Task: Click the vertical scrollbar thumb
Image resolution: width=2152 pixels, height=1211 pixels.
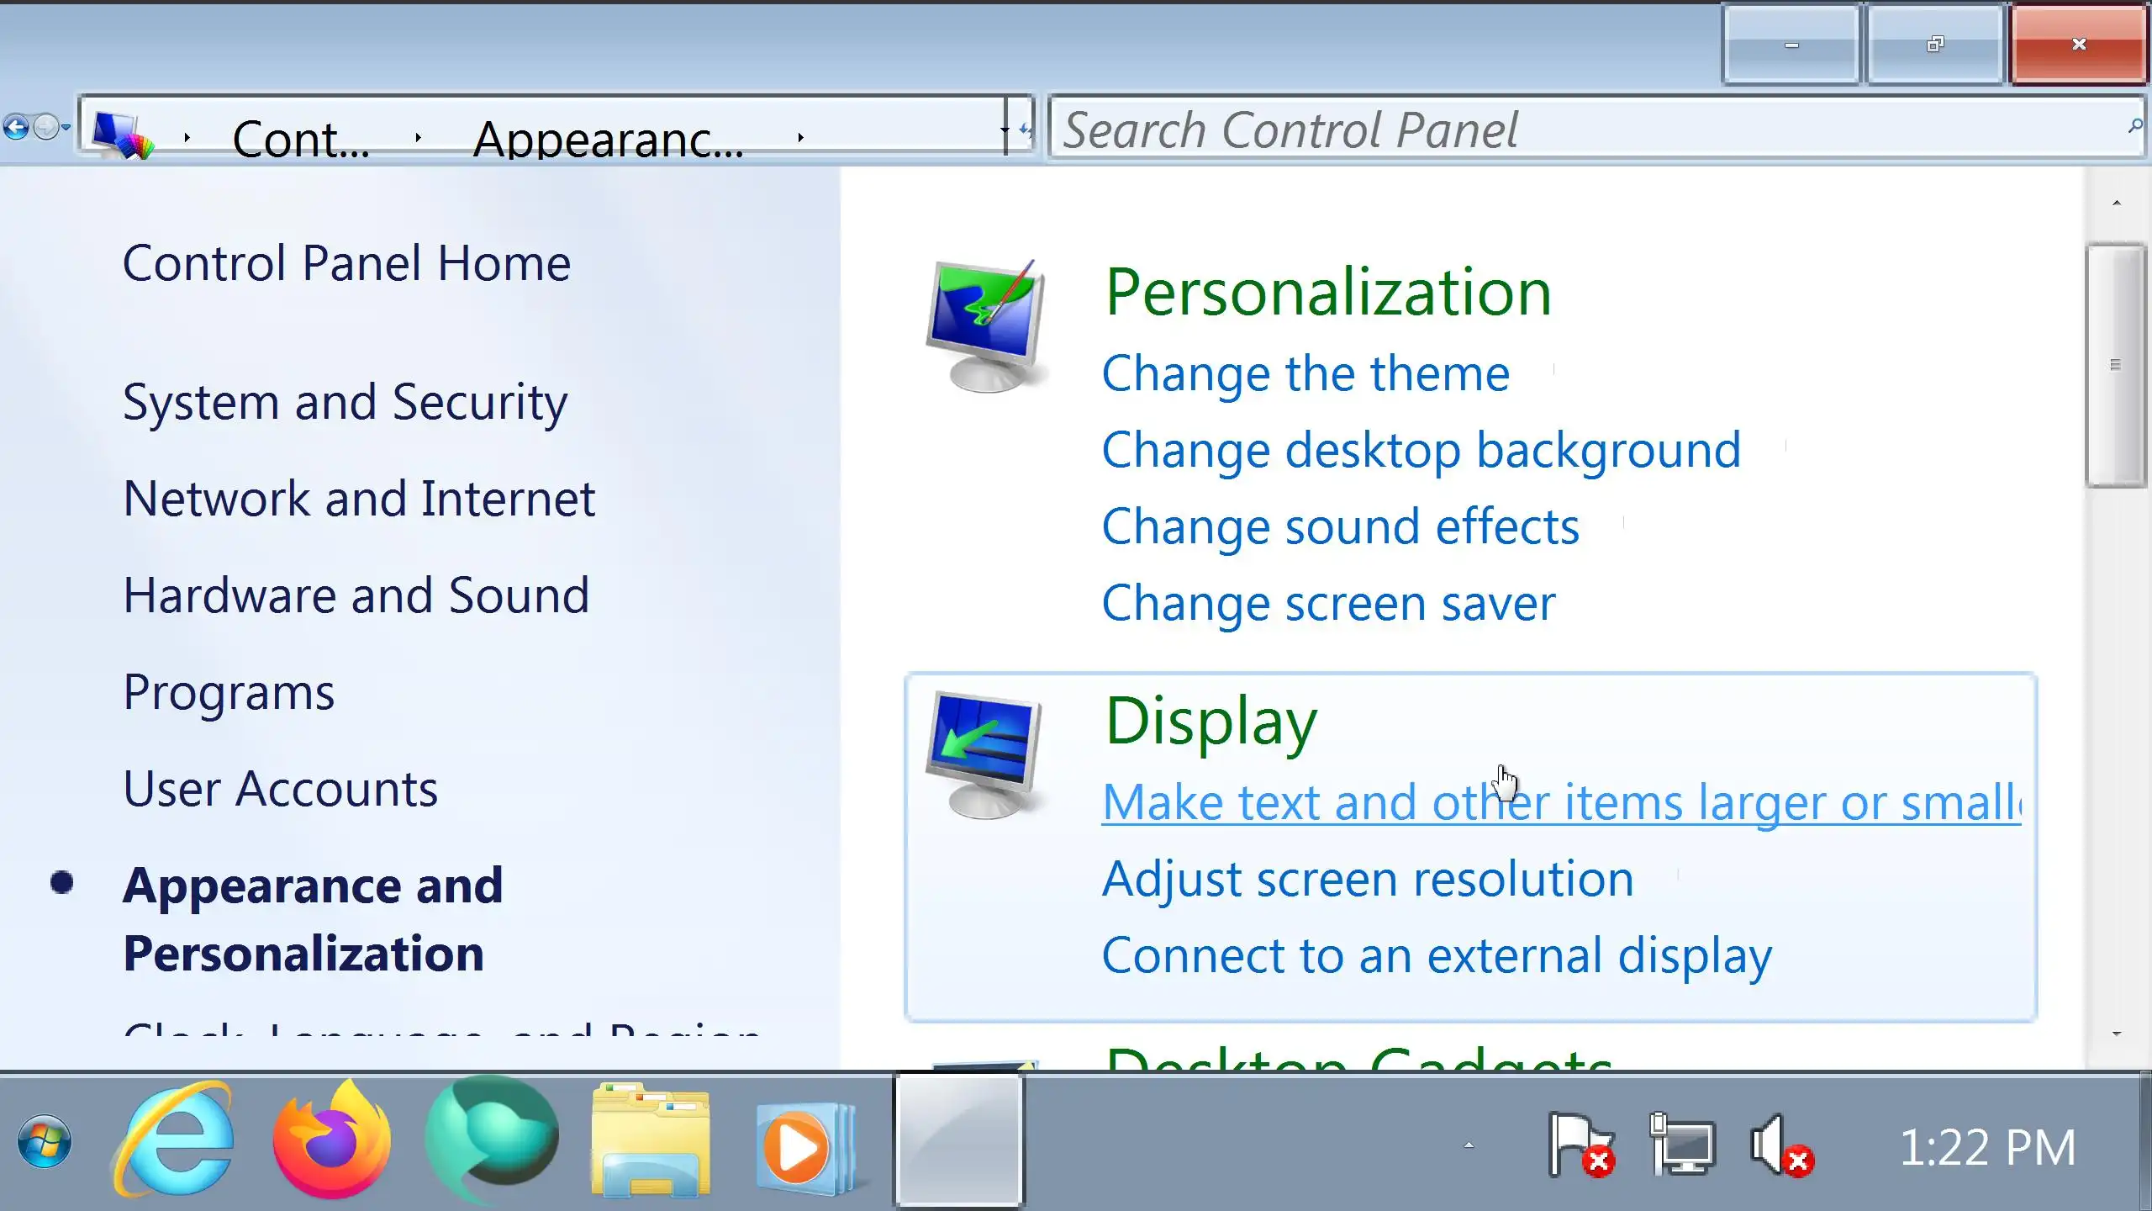Action: pos(2115,365)
